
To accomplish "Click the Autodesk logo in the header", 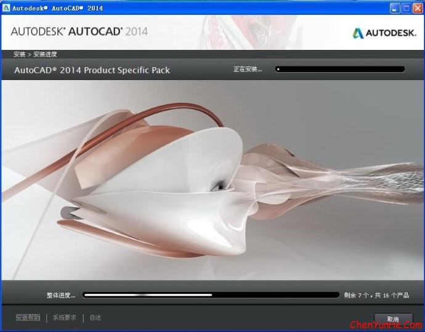I will click(x=384, y=33).
